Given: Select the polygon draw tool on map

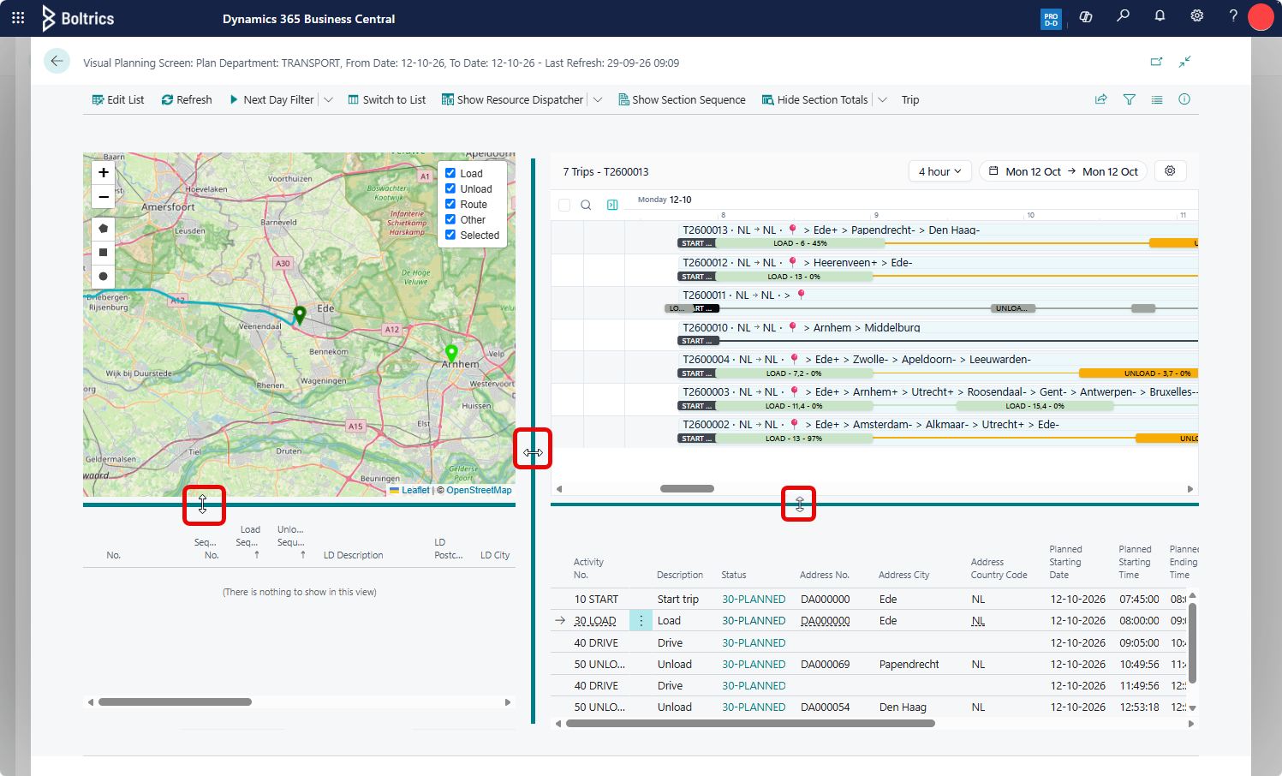Looking at the screenshot, I should pos(104,229).
